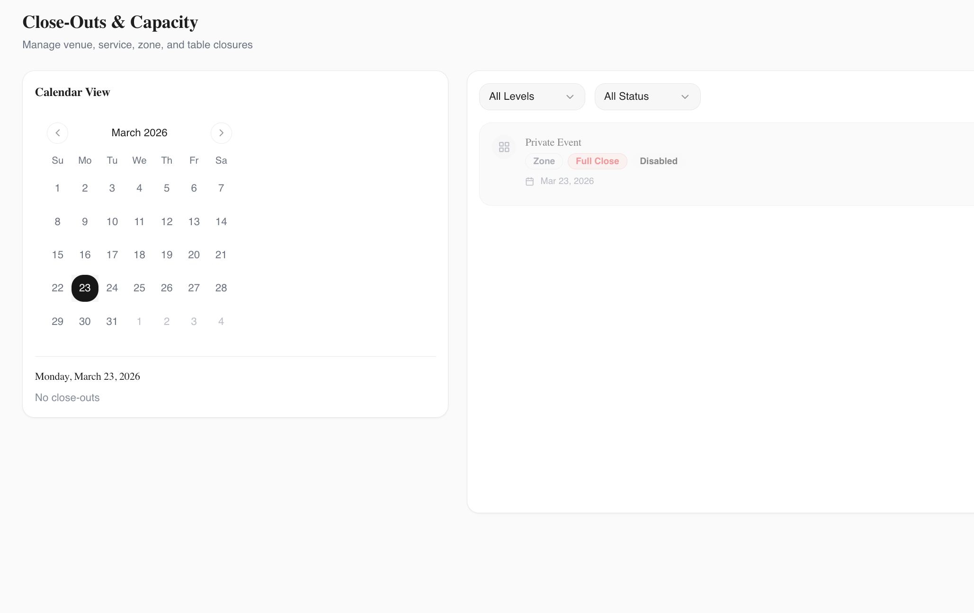Click the zone grid icon on Private Event

tap(504, 147)
